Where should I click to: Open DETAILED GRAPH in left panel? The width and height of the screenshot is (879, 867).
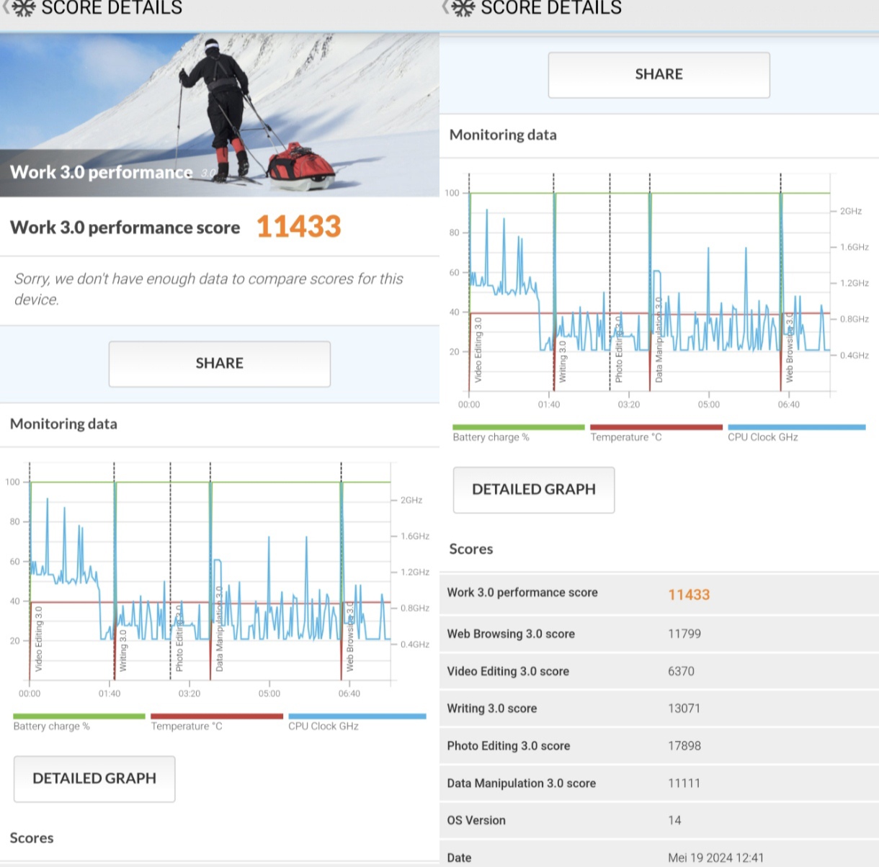94,778
